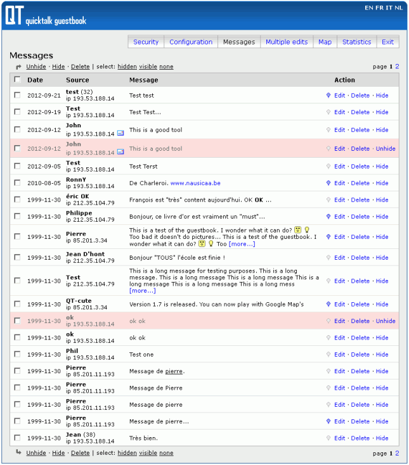Screen dimensions: 409x465
Task: Click the email icon in John's hidden row
Action: click(x=120, y=151)
